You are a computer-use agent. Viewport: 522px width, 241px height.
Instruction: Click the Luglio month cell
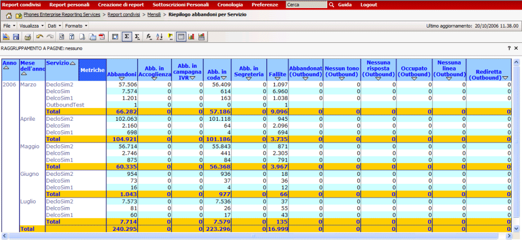pos(28,201)
